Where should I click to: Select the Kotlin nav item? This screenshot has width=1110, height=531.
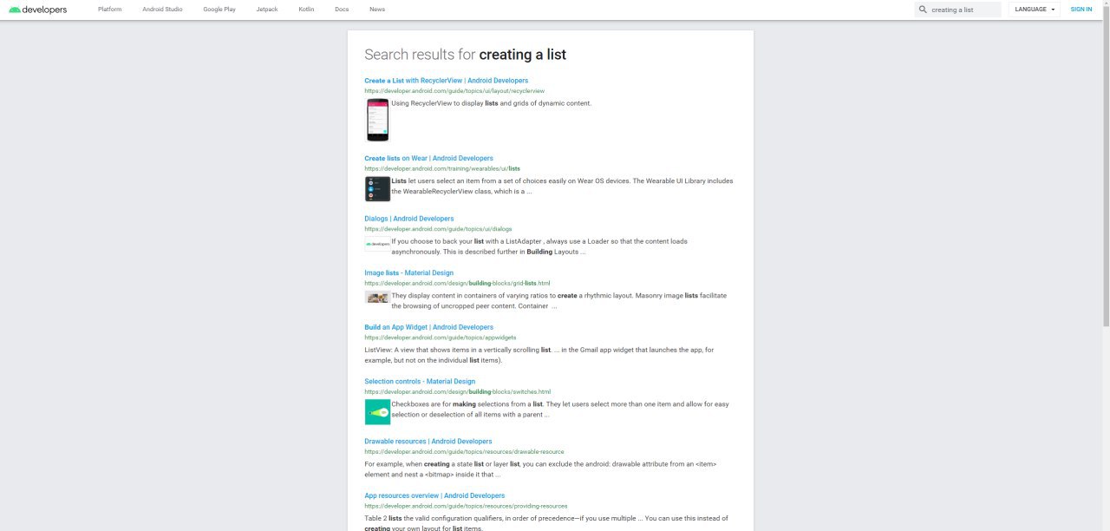(306, 10)
